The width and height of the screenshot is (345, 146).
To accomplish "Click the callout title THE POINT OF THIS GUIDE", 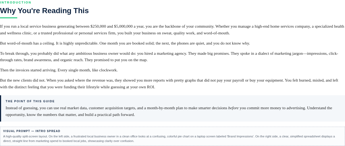I will 30,101.
